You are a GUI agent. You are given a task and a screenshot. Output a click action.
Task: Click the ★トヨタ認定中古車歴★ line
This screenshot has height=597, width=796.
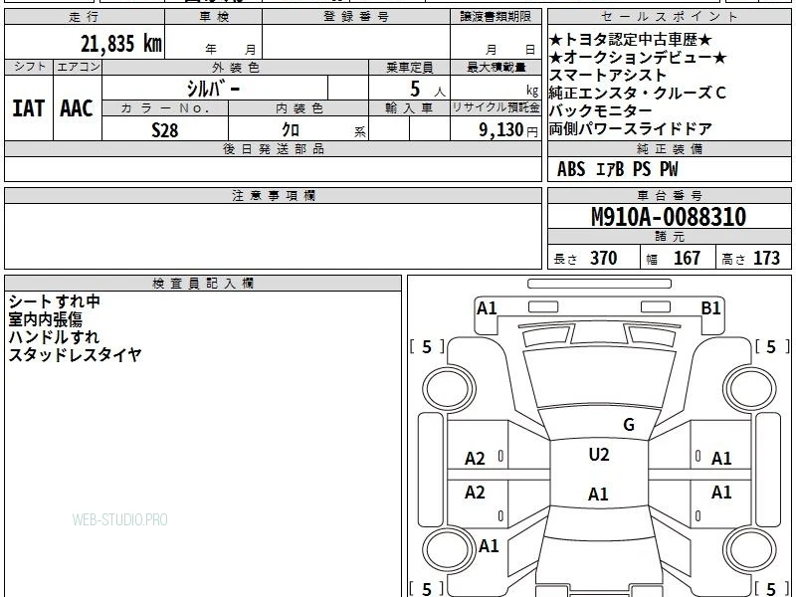point(631,40)
